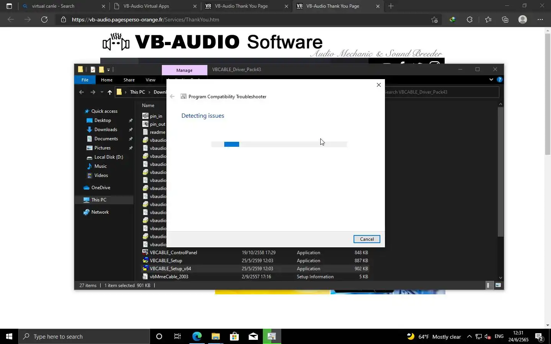
Task: Open Mail app from taskbar
Action: point(253,336)
